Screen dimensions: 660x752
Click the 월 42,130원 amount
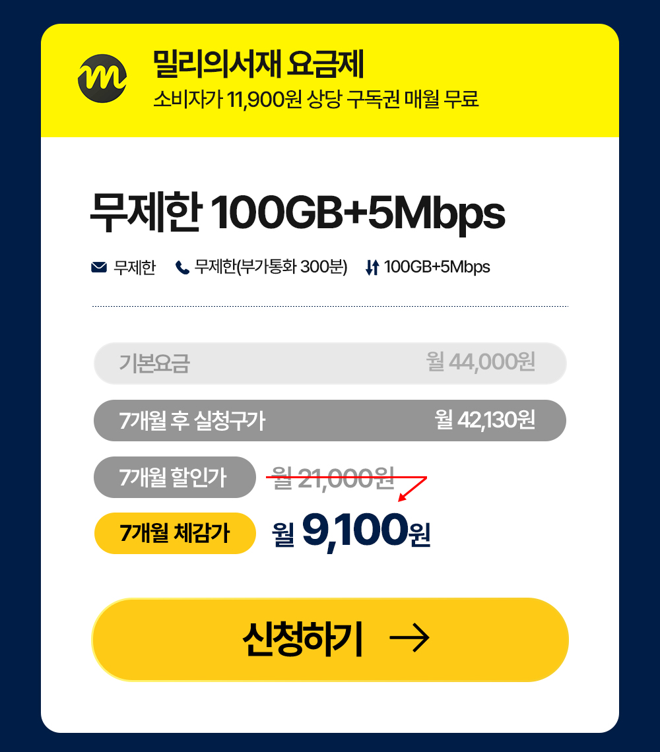(485, 420)
